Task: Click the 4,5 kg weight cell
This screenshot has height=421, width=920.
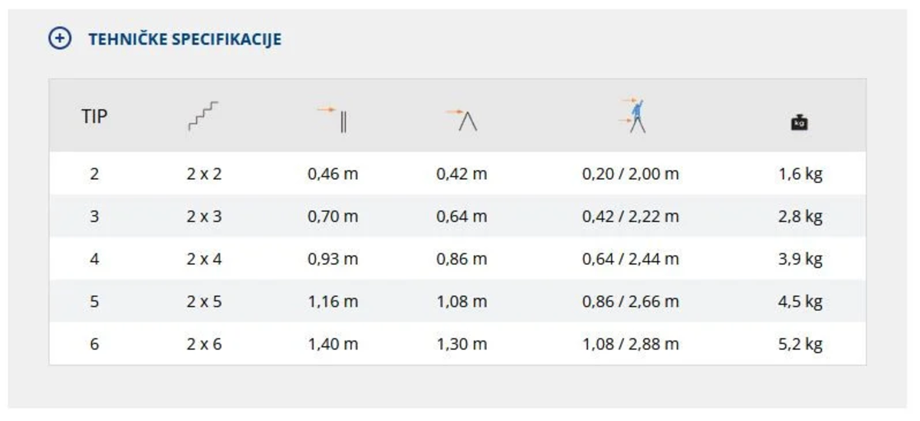Action: [x=800, y=302]
